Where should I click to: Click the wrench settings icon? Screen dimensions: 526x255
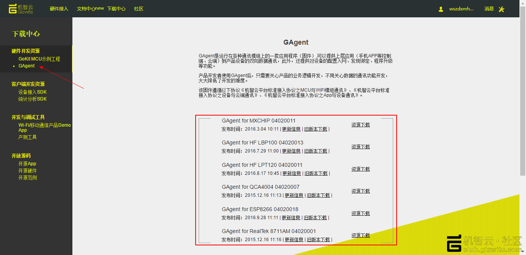point(501,9)
